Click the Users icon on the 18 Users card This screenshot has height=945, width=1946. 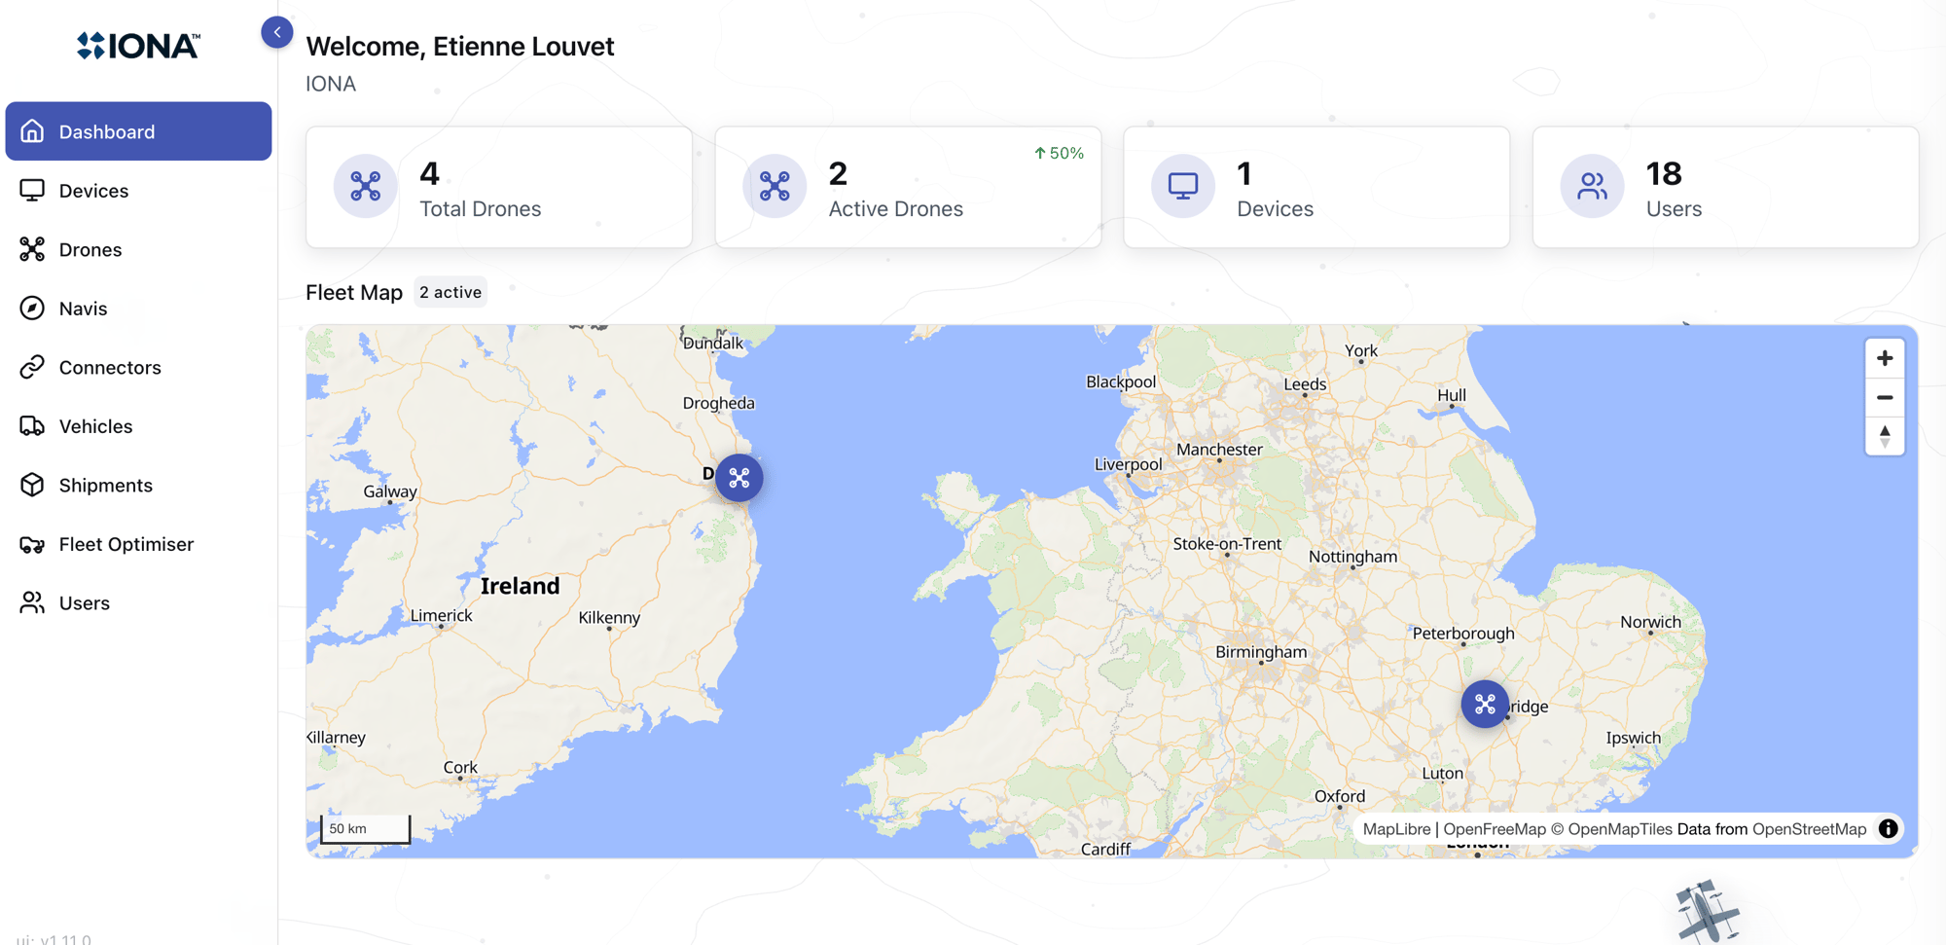pyautogui.click(x=1592, y=185)
